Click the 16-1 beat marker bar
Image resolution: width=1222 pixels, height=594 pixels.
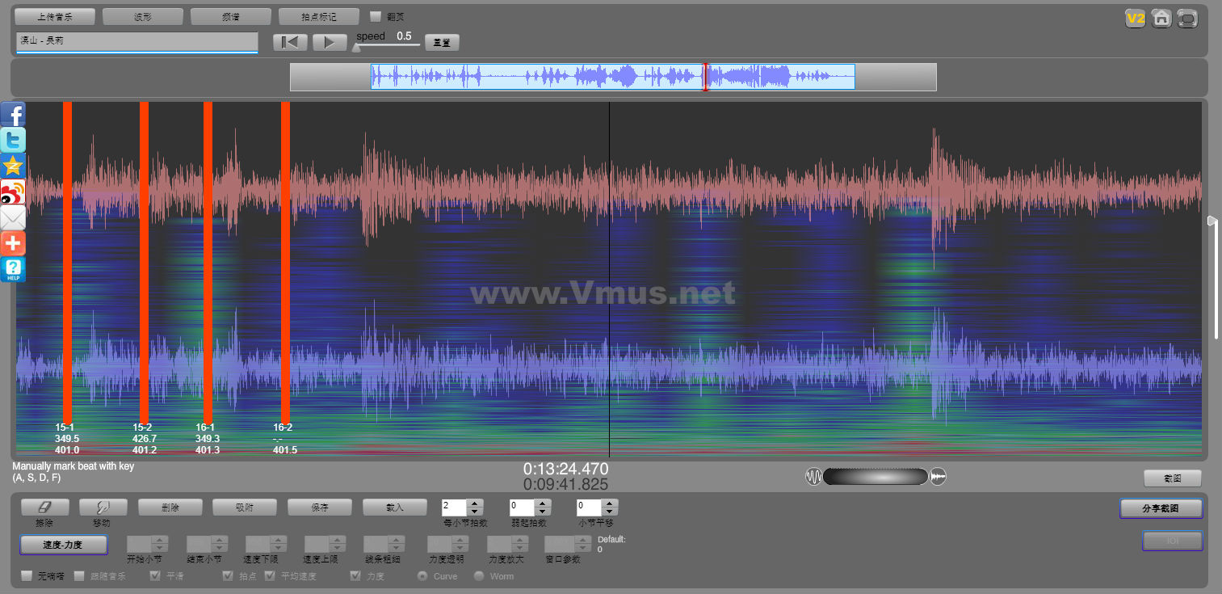pos(208,262)
